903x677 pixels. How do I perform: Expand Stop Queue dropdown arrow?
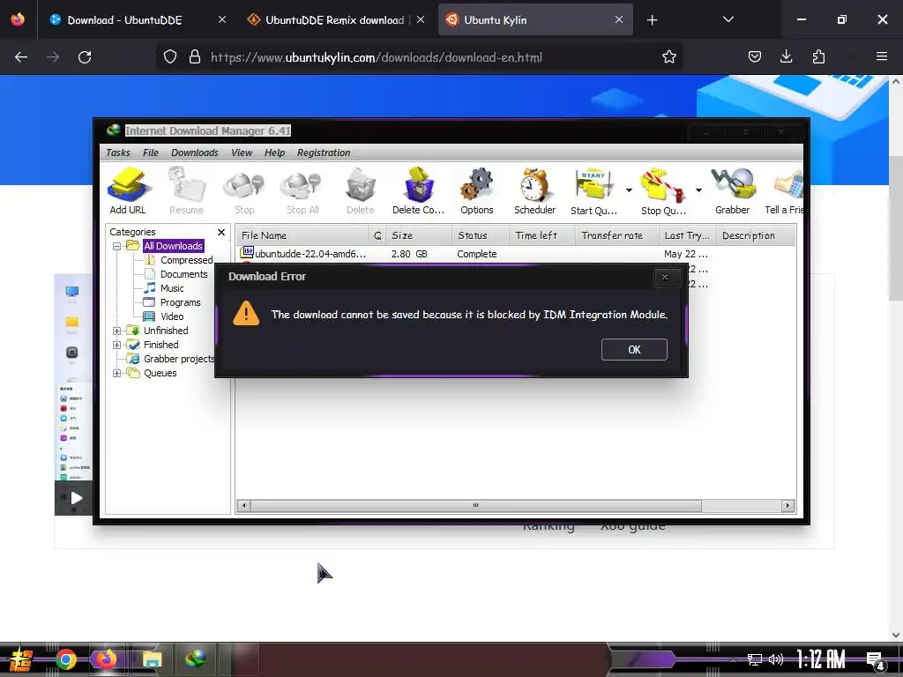pyautogui.click(x=698, y=190)
